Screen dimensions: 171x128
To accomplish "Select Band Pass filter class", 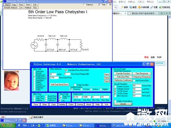I will tap(46, 96).
